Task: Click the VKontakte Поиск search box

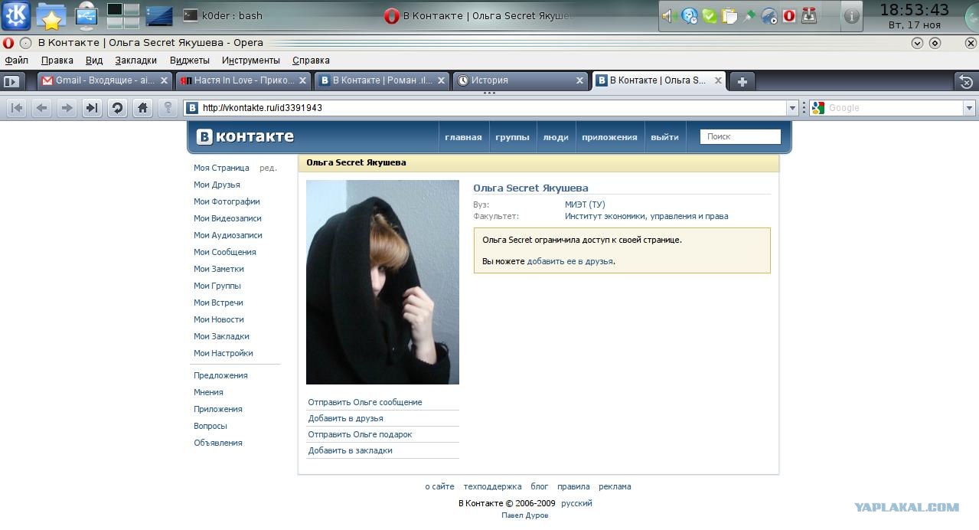Action: point(740,136)
